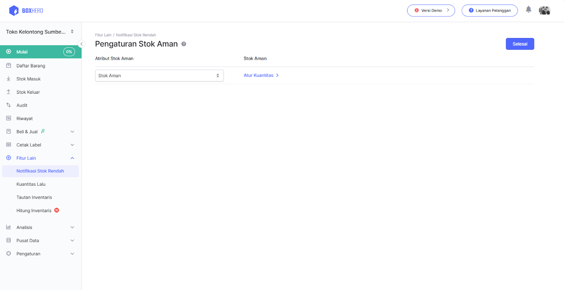Click the Stok Masuk download-arrow icon
Image resolution: width=564 pixels, height=290 pixels.
(8, 79)
